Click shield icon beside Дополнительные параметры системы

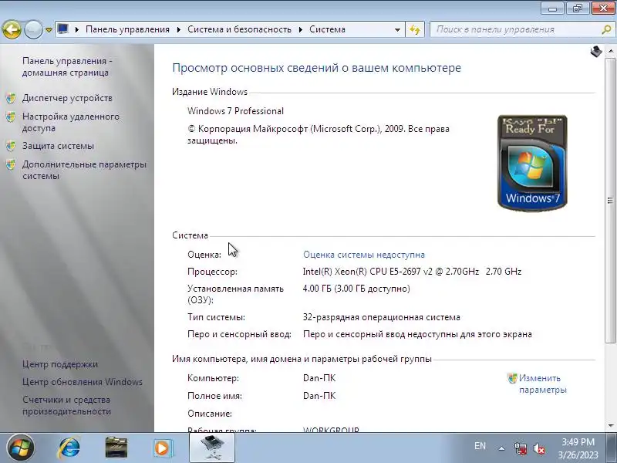coord(11,164)
